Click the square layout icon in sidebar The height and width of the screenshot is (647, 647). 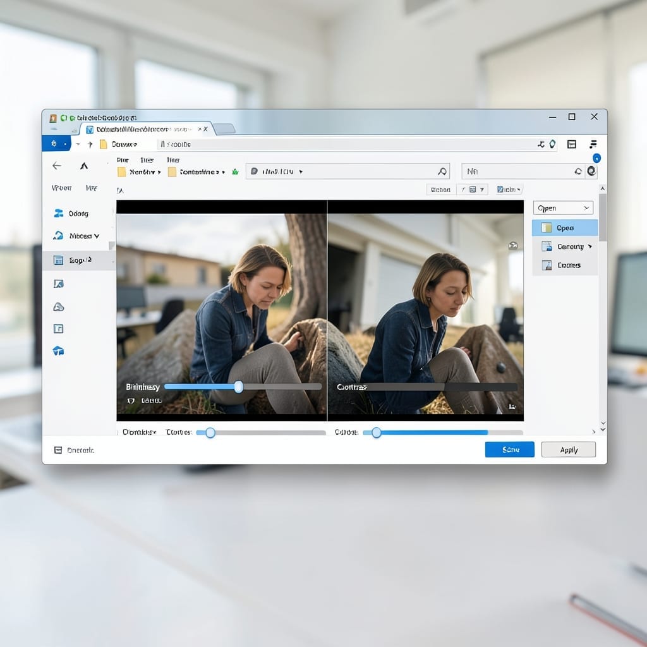(x=58, y=329)
